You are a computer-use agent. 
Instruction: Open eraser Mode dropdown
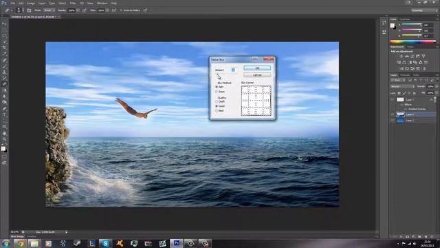[49, 10]
